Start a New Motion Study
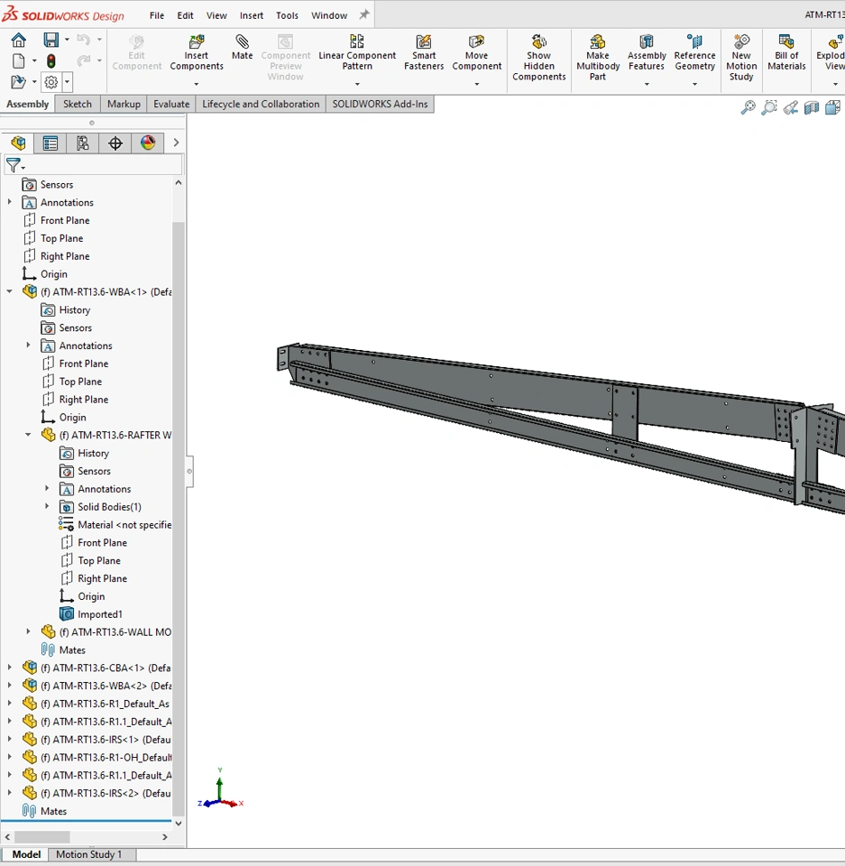This screenshot has width=845, height=866. (x=741, y=58)
